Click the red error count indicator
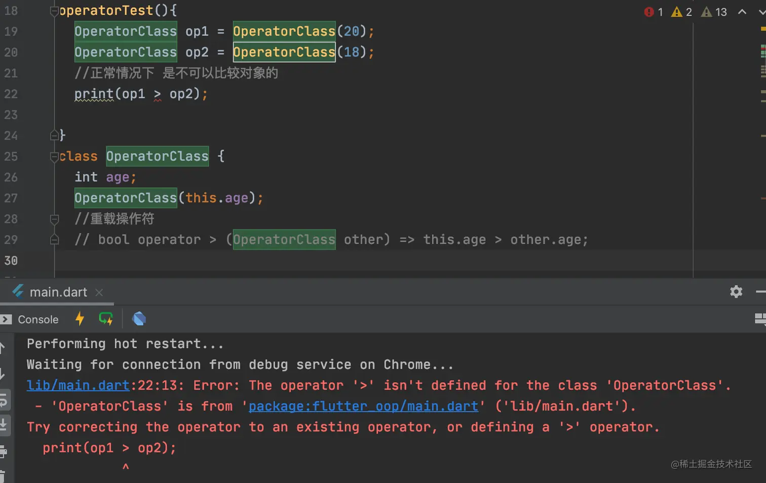Viewport: 766px width, 483px height. [653, 12]
